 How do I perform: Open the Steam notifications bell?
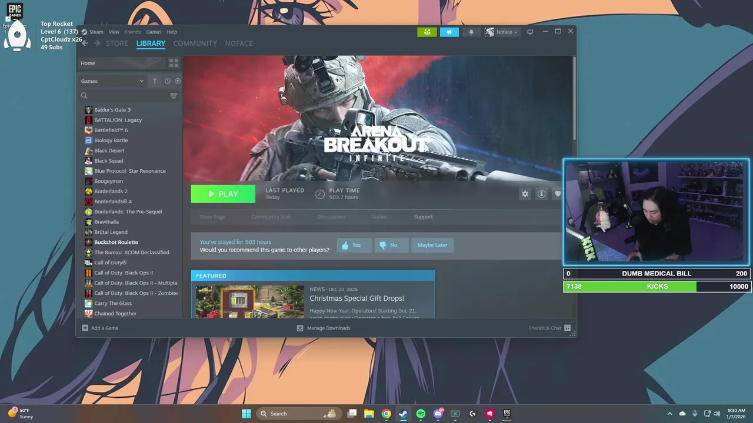point(471,32)
